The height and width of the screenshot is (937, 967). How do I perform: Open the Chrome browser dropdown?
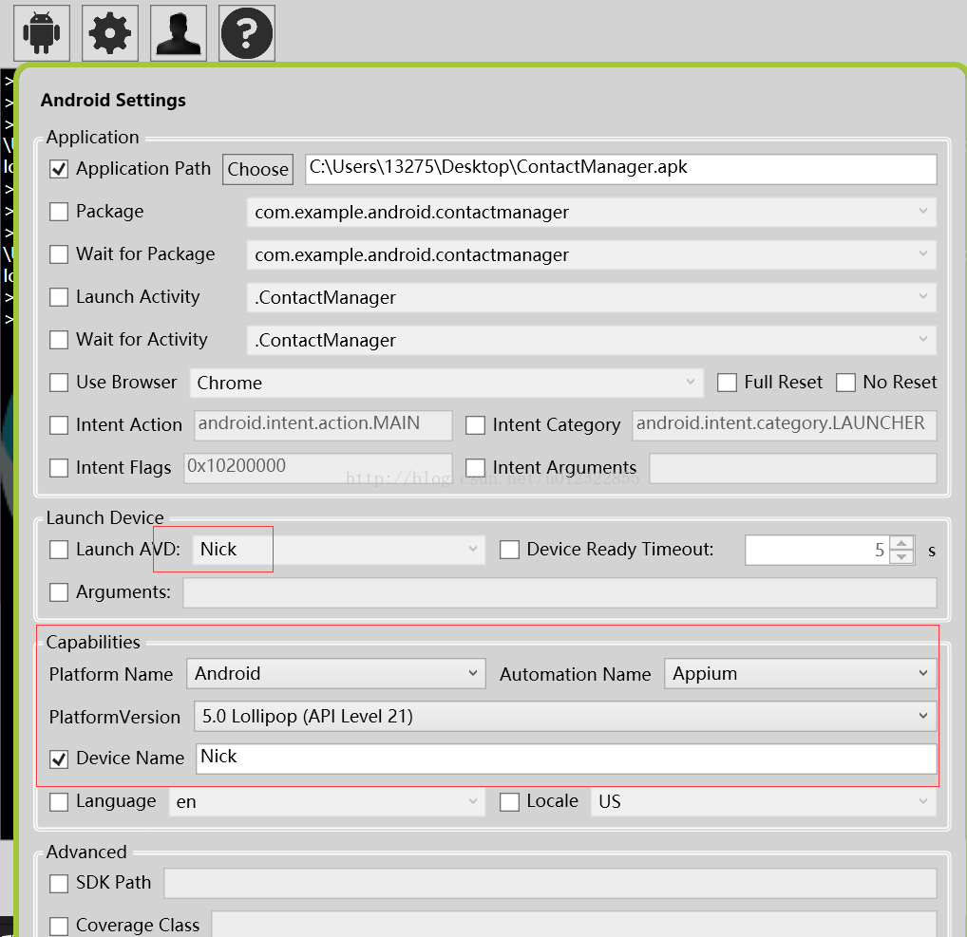click(x=446, y=383)
